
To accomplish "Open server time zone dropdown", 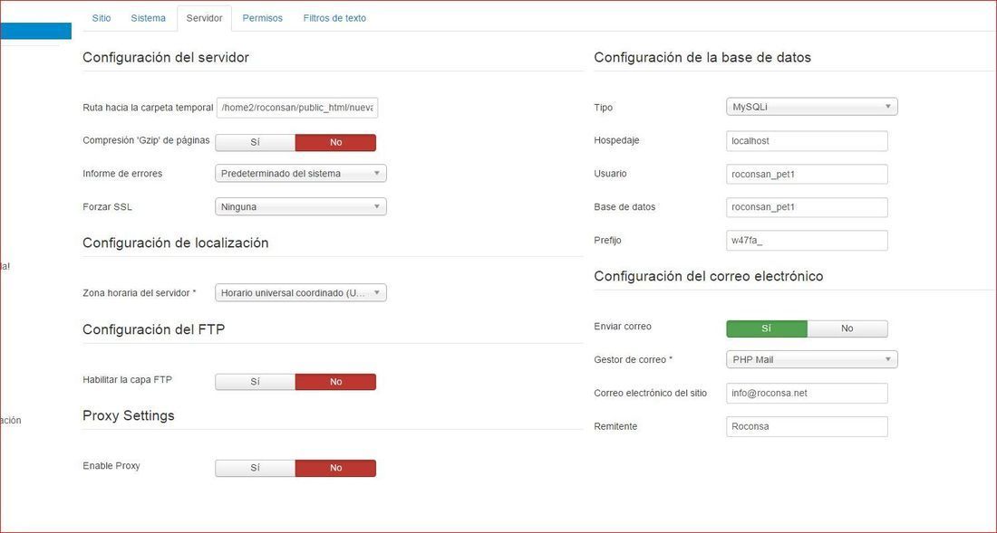I will coord(301,293).
